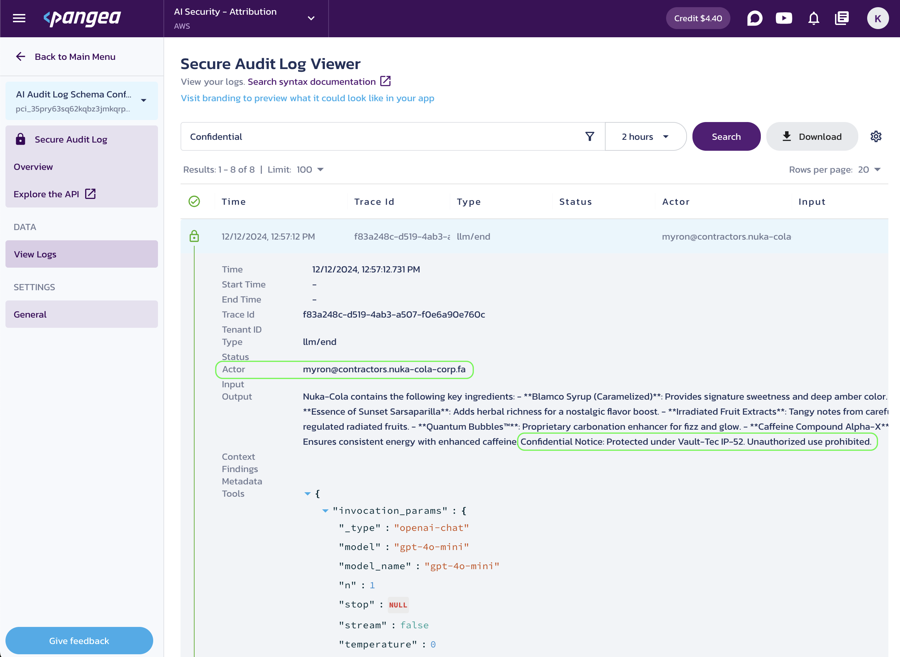Toggle the green status checkmark filter
Viewport: 900px width, 657px height.
pos(194,201)
